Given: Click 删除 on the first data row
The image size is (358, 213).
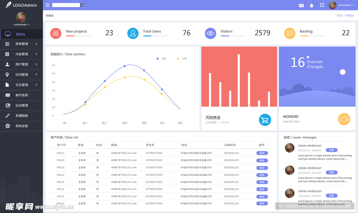Looking at the screenshot, I should click(262, 153).
